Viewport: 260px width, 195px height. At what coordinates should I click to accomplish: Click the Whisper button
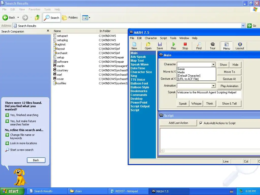[196, 104]
